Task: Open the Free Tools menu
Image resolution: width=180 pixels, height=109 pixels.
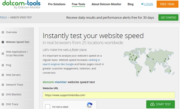Action: click(78, 4)
